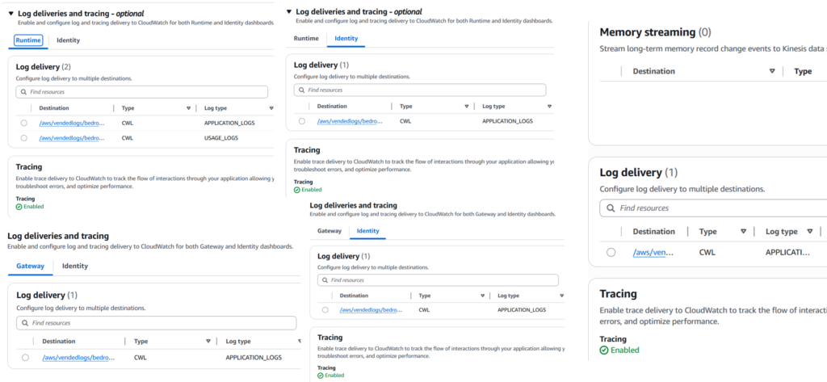Screen dimensions: 827x382
Task: Collapse the optional section showing Log delivery (2)
Action: click(x=10, y=13)
